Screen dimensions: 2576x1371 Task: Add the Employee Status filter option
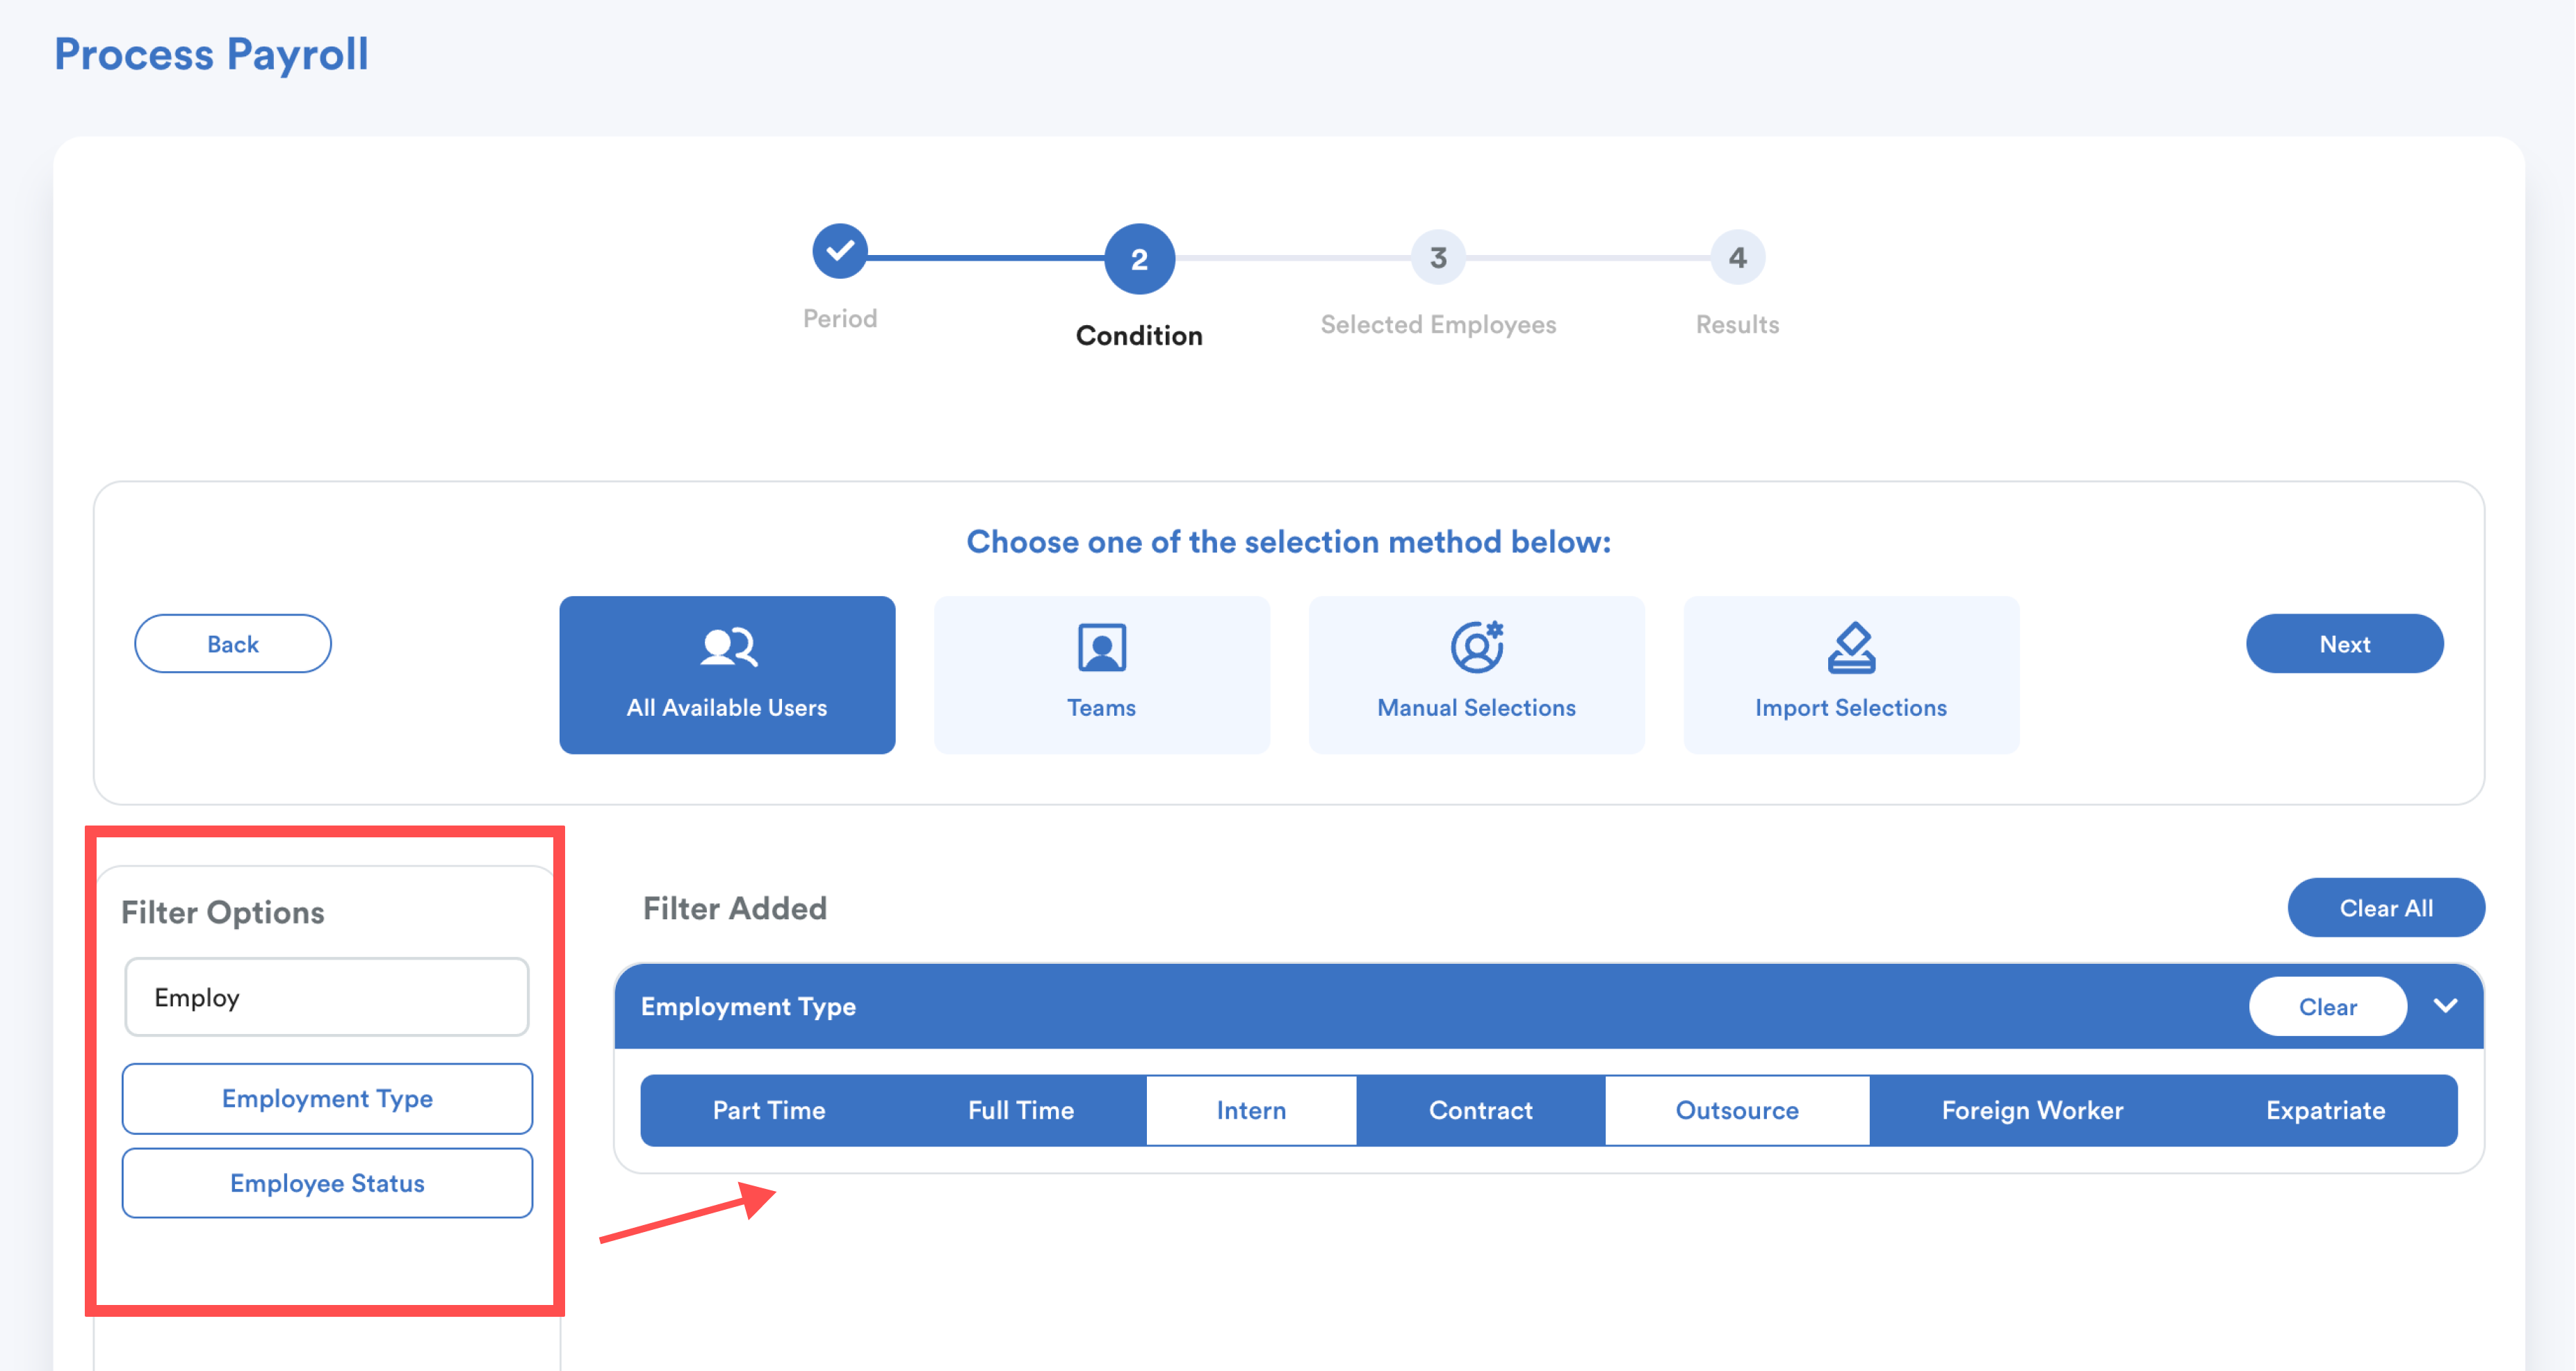(327, 1183)
